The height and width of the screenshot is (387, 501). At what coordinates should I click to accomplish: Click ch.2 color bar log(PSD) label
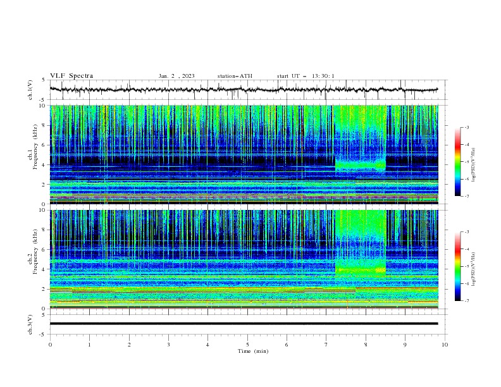coord(473,269)
